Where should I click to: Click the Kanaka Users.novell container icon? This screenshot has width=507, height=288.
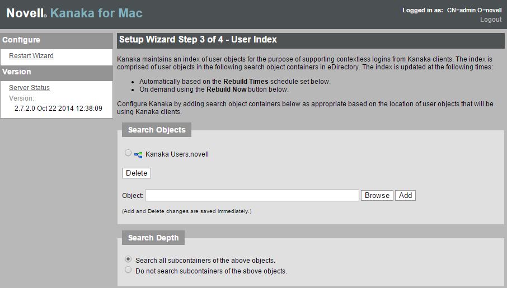pos(138,155)
